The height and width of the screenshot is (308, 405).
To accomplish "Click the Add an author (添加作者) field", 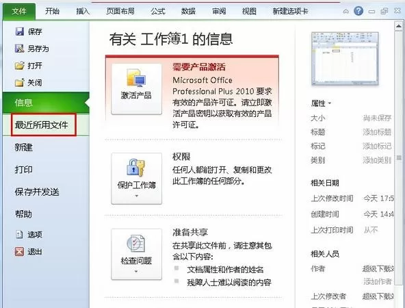I will pos(378,281).
